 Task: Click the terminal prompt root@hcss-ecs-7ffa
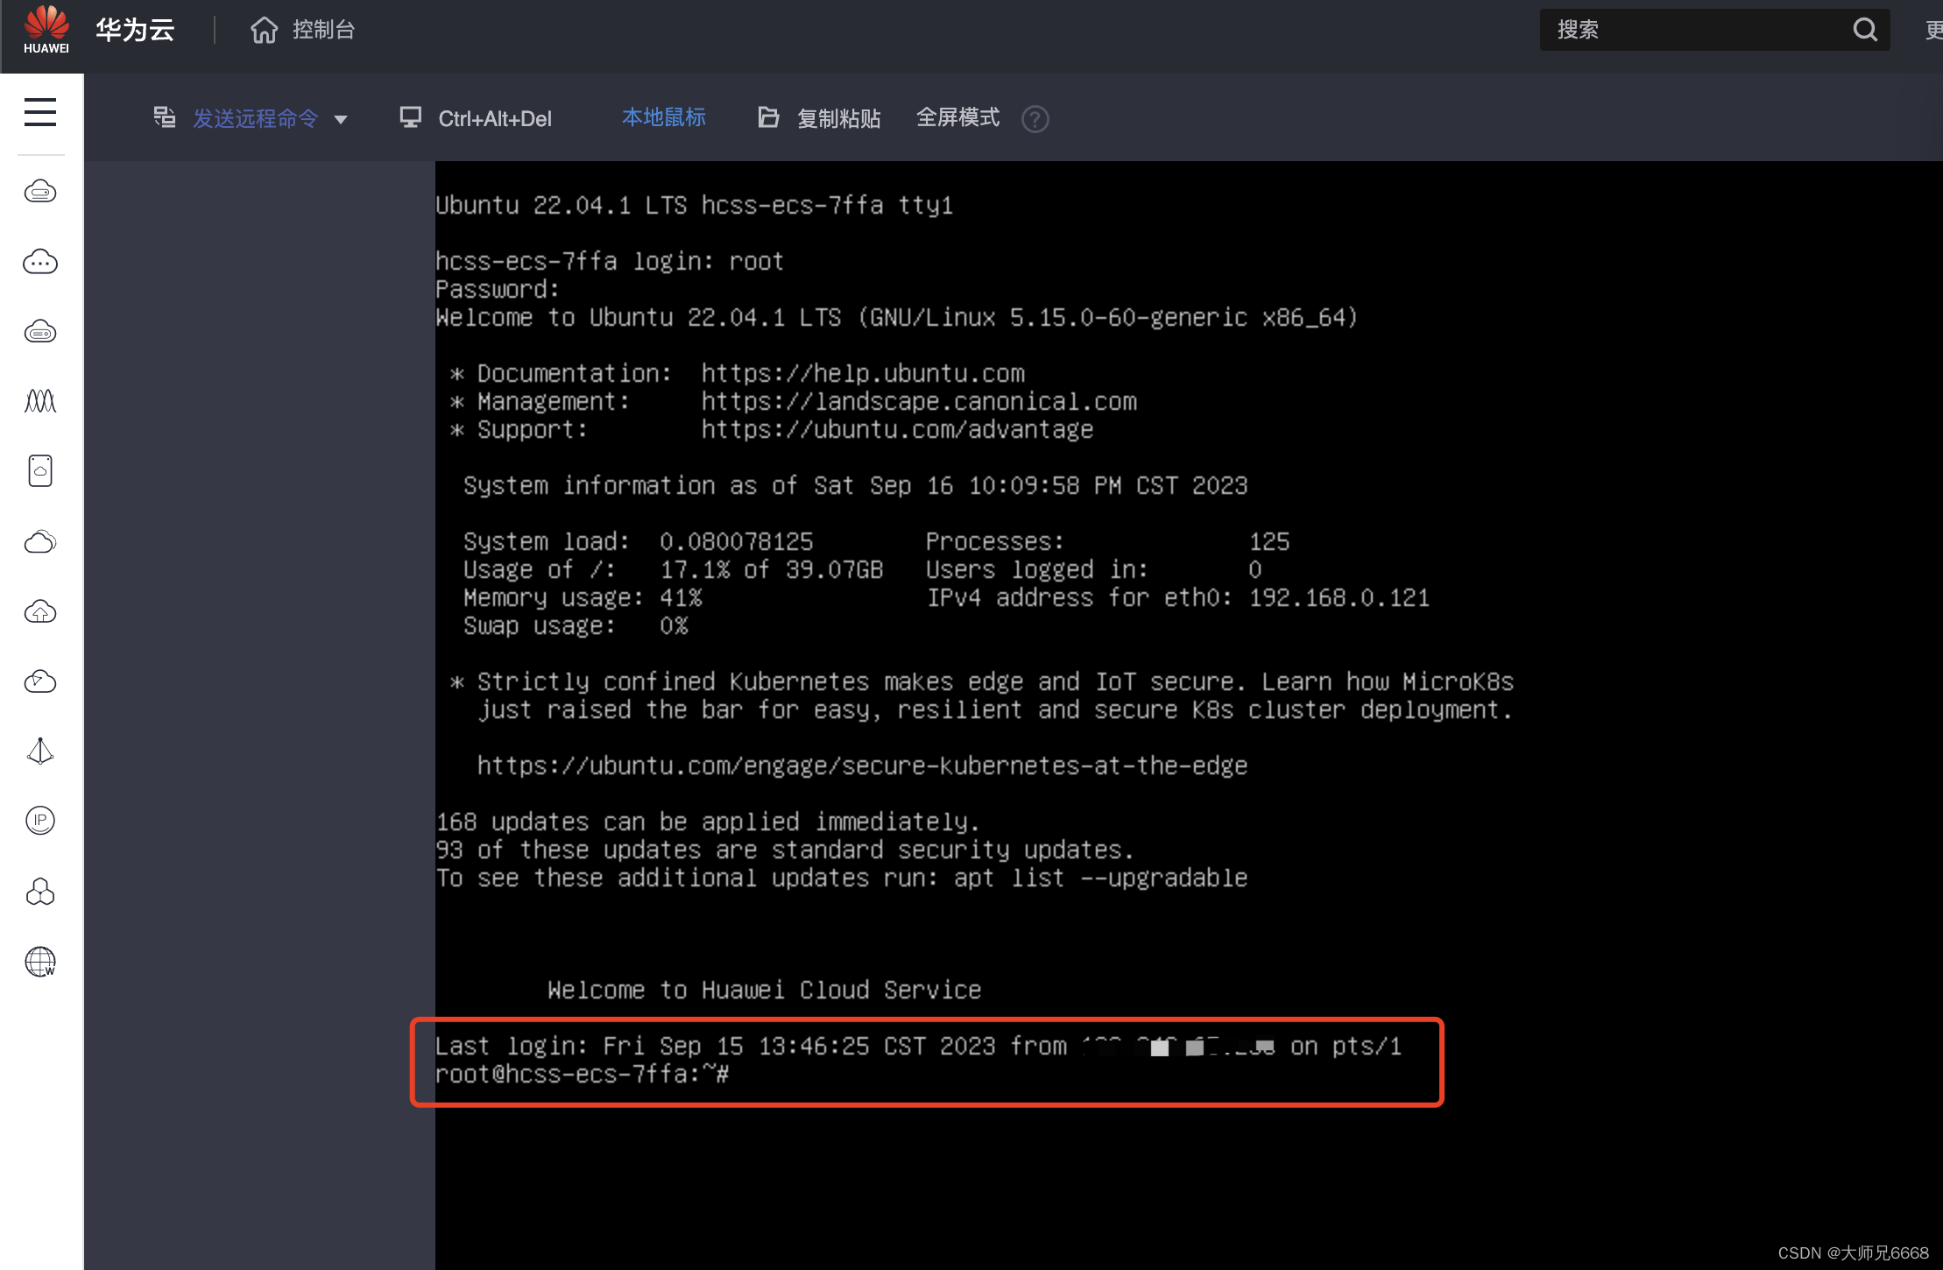(x=583, y=1074)
